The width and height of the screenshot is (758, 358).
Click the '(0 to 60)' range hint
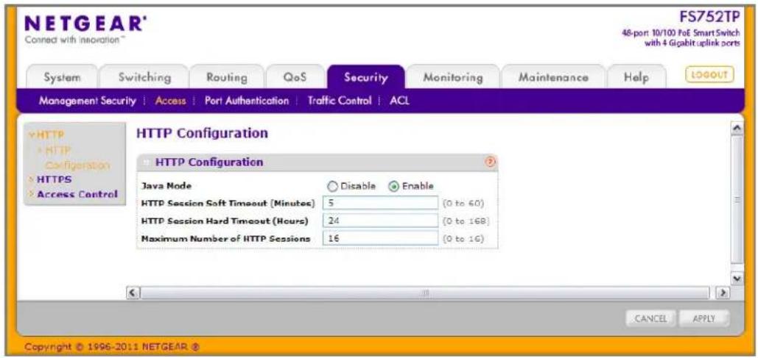pos(463,204)
